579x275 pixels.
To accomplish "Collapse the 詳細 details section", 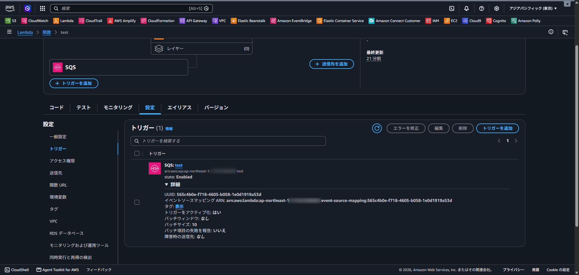I will (173, 184).
